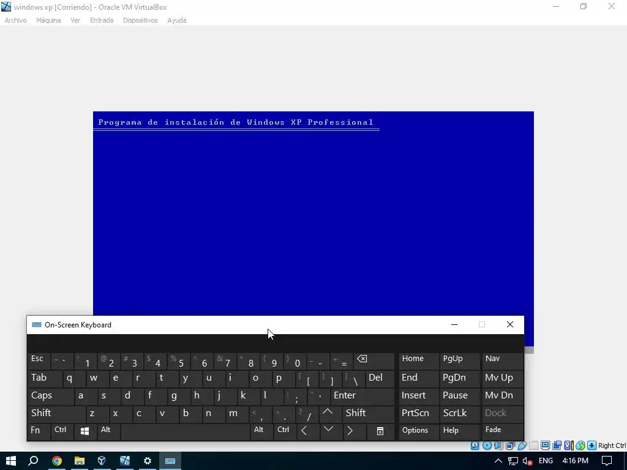Click the Esc key

39,360
